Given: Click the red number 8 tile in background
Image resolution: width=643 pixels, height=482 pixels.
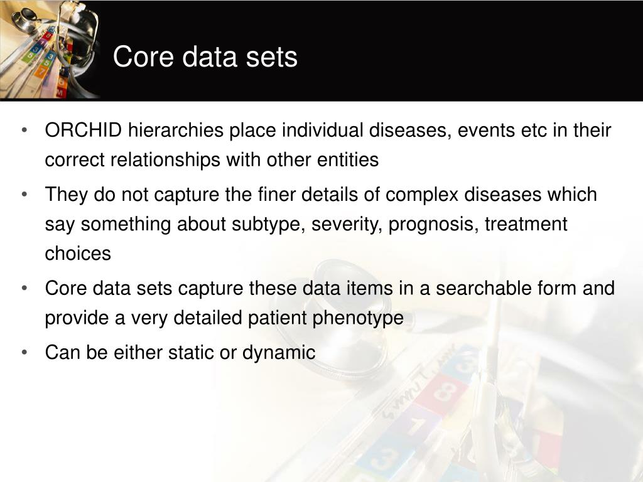Looking at the screenshot, I should point(444,393).
